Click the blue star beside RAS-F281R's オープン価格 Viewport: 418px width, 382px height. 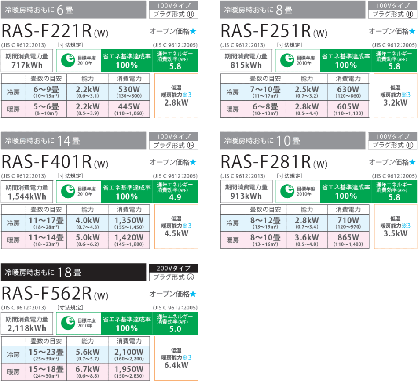412,162
